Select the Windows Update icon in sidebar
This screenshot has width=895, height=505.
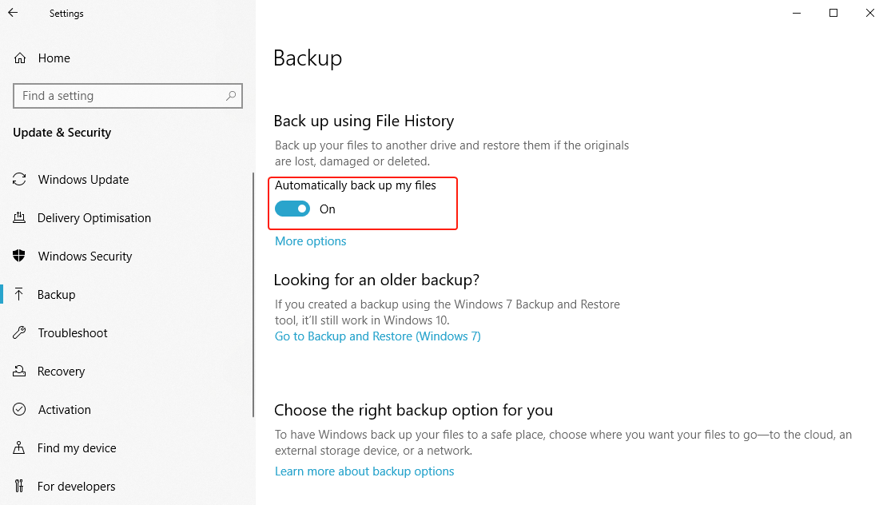19,179
